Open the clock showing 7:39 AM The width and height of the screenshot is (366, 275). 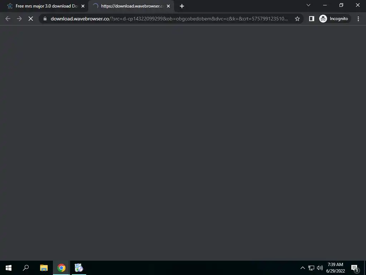335,268
